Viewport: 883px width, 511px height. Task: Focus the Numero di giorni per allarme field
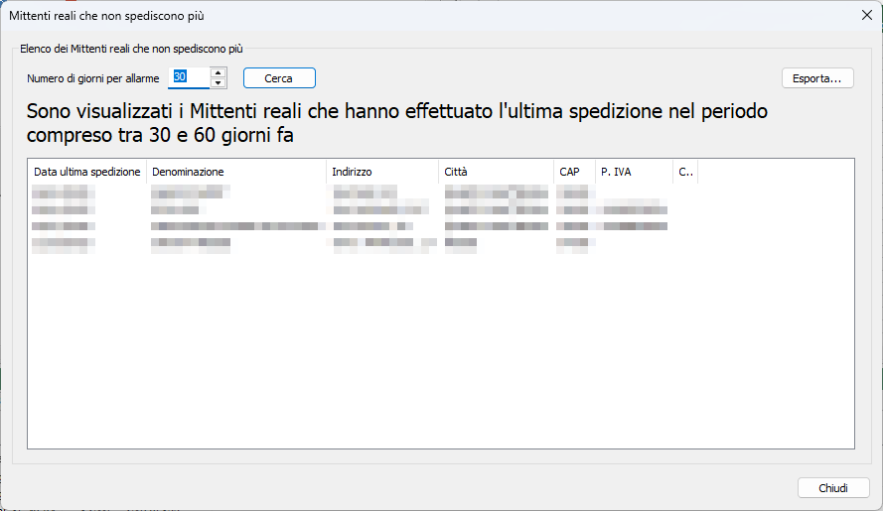click(189, 77)
